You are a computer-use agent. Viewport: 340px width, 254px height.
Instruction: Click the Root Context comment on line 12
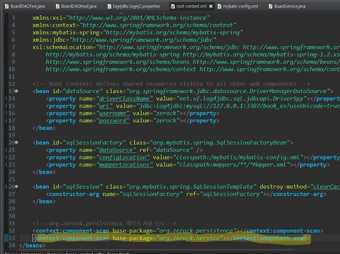click(171, 84)
